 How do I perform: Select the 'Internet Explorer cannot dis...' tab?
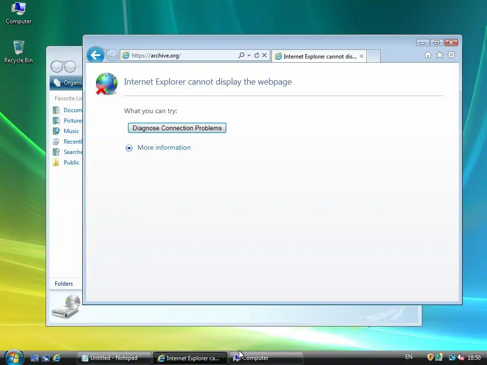[x=318, y=56]
